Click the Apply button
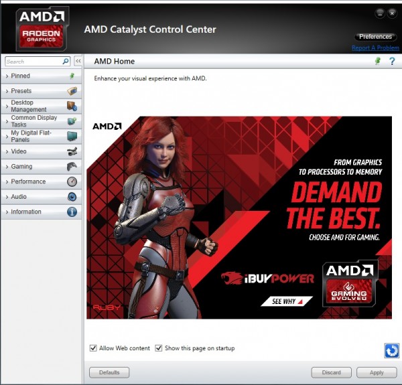The image size is (402, 385). [377, 372]
